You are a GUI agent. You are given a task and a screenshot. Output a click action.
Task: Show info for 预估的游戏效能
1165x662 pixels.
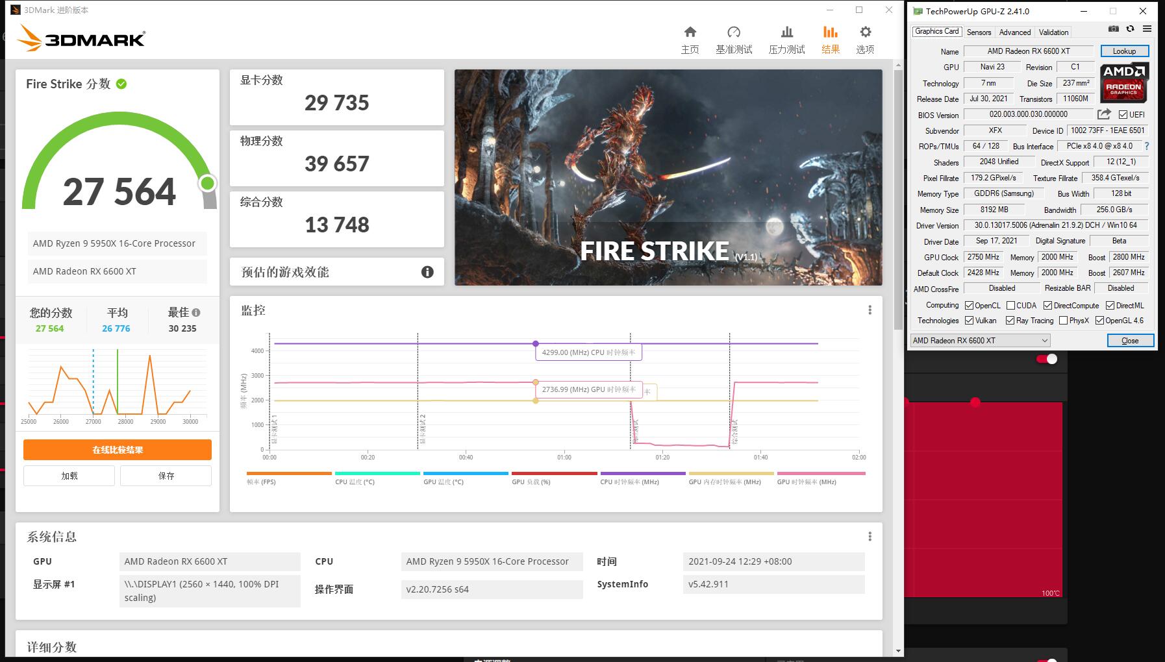tap(427, 272)
